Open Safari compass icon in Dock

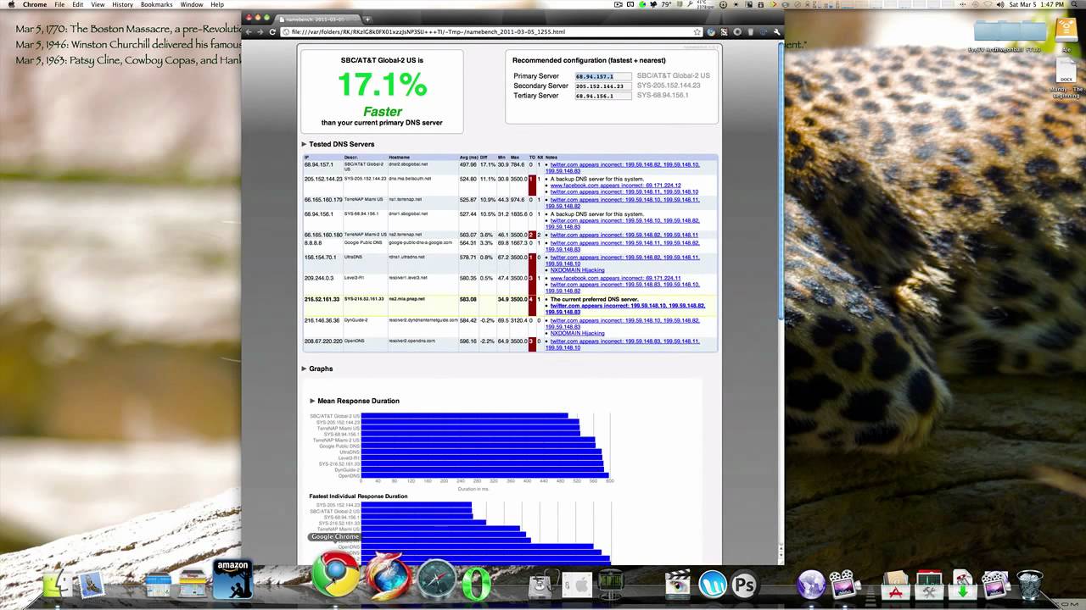(437, 580)
